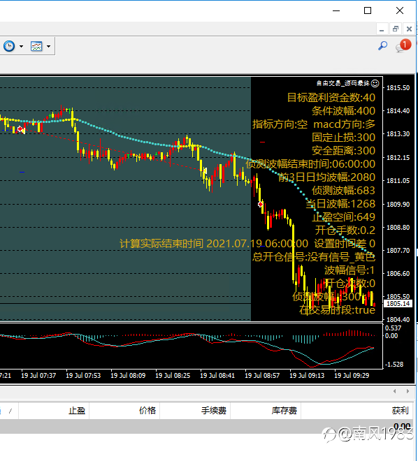Open the search magnifier icon
The image size is (418, 461).
coord(382,45)
